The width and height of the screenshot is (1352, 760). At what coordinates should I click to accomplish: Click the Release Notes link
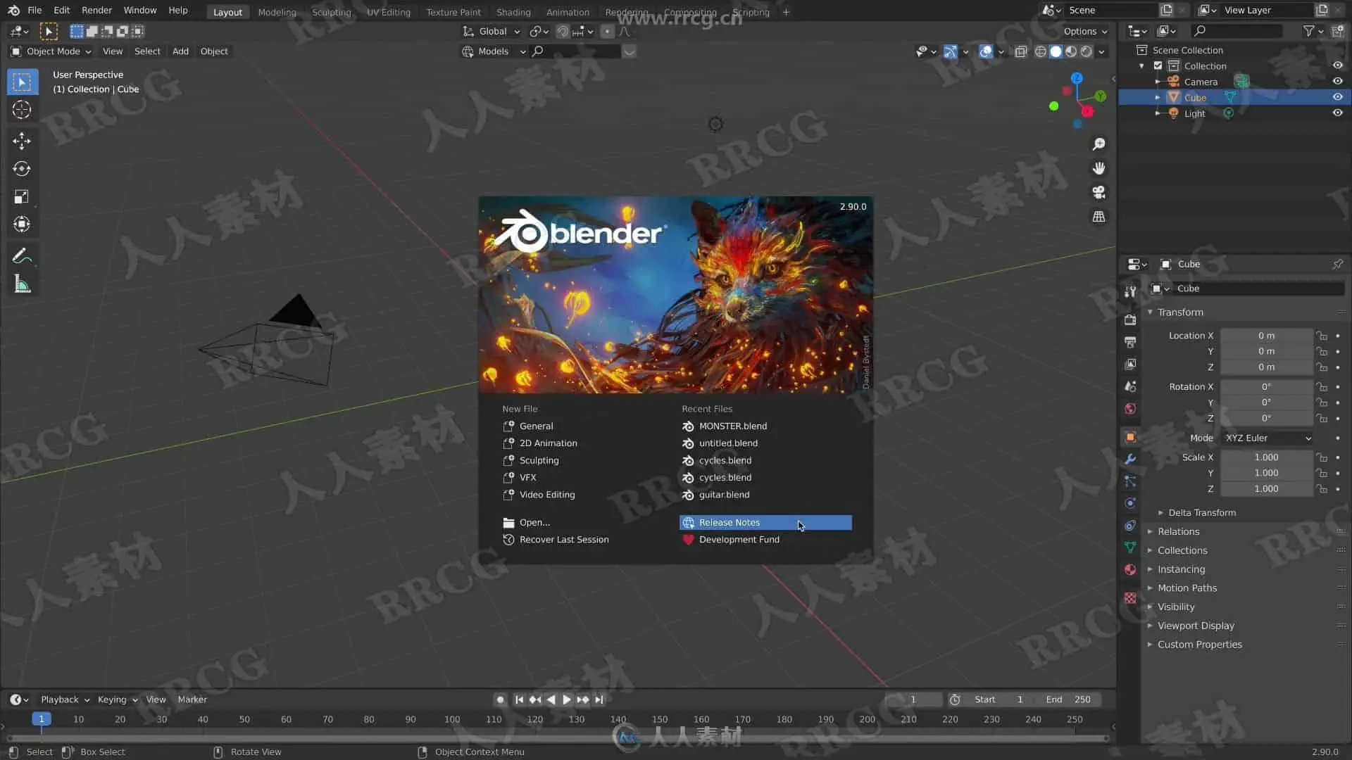click(x=729, y=522)
